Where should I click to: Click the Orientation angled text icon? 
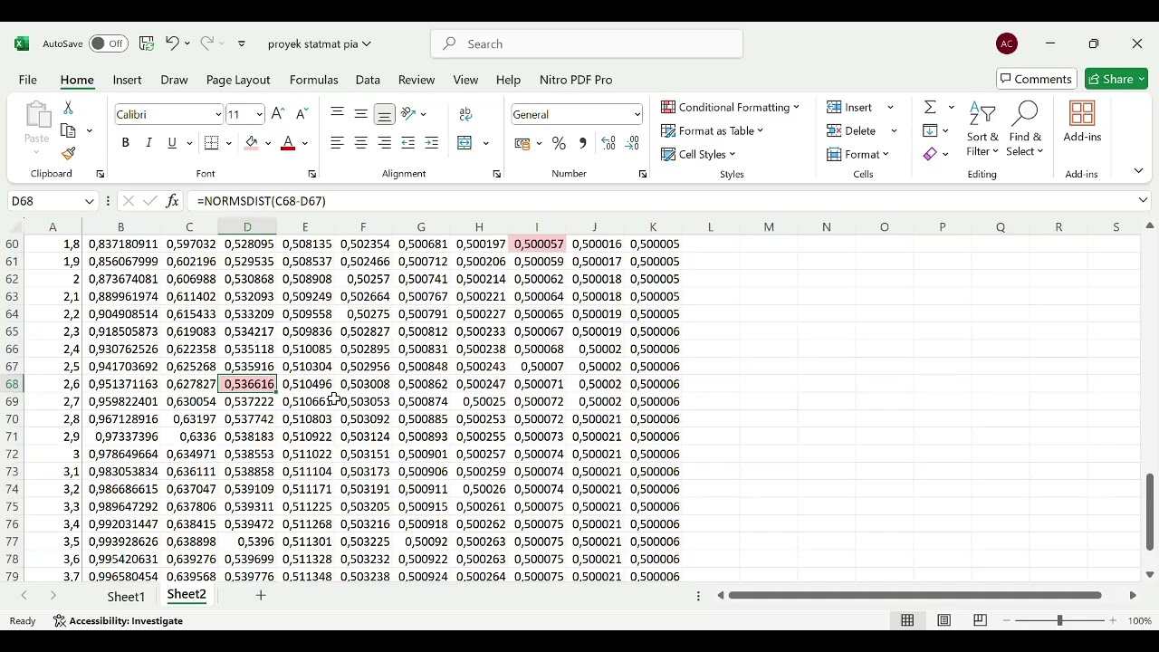pos(408,114)
